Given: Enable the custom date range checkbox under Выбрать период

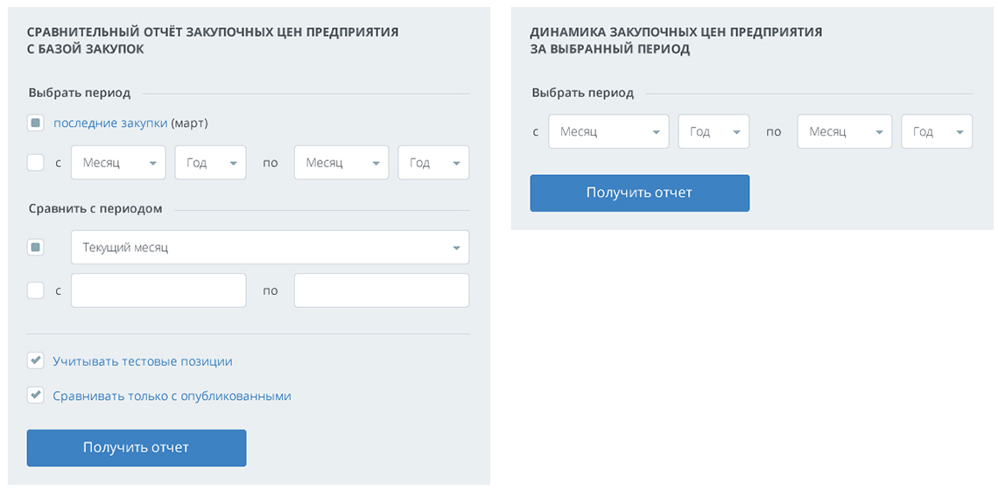Looking at the screenshot, I should click(36, 163).
